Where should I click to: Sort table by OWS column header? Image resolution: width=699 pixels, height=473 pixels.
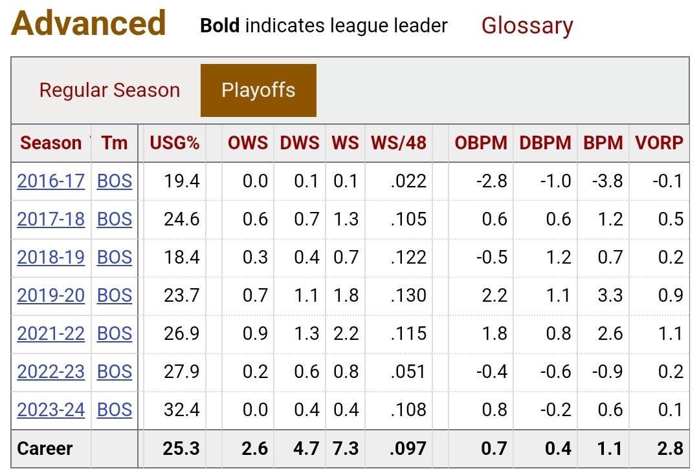click(x=247, y=143)
